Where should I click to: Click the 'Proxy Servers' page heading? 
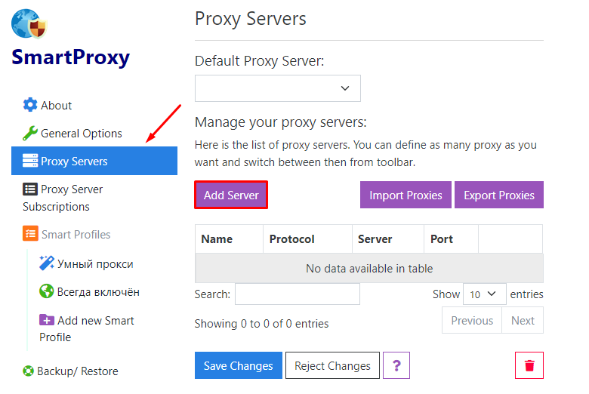(x=251, y=18)
